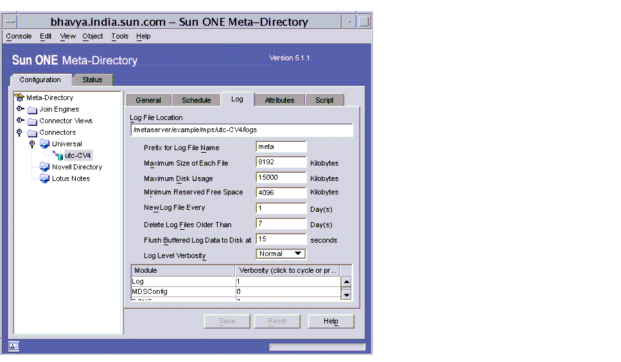Click the Module column header
The image size is (621, 362).
pyautogui.click(x=184, y=270)
